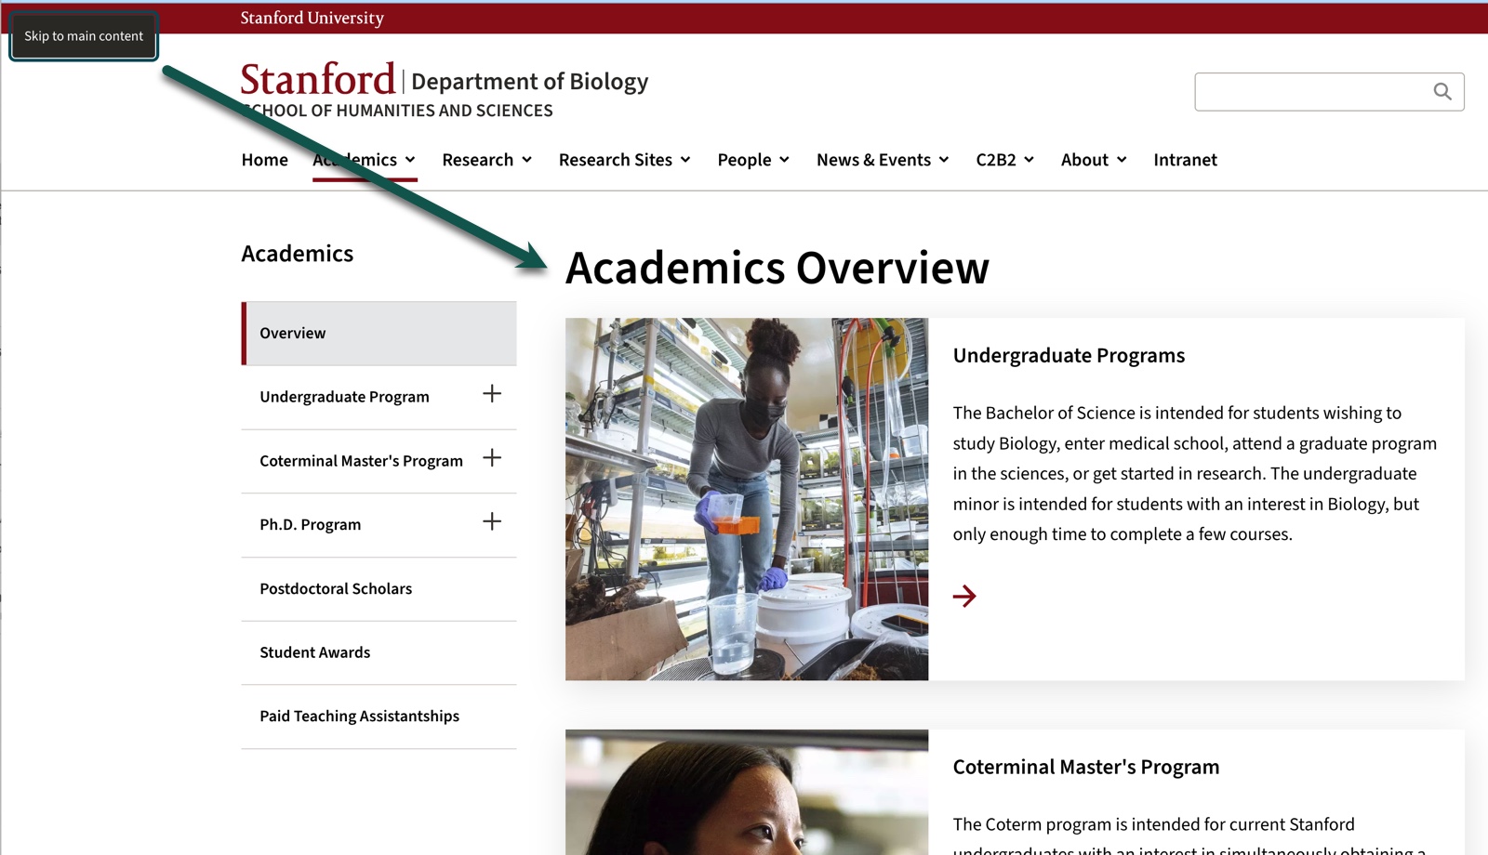Expand Coterminal Master's Program sidebar submenu
This screenshot has height=855, width=1488.
(492, 458)
